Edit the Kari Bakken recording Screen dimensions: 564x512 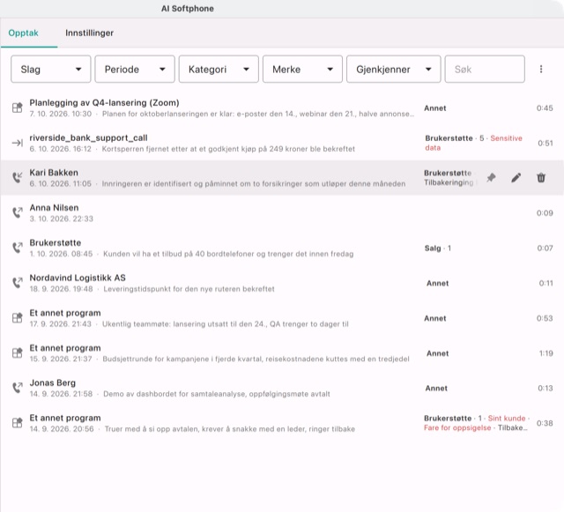point(516,178)
